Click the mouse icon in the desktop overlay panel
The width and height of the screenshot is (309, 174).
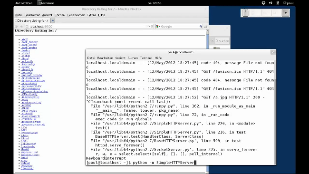[x=245, y=13]
